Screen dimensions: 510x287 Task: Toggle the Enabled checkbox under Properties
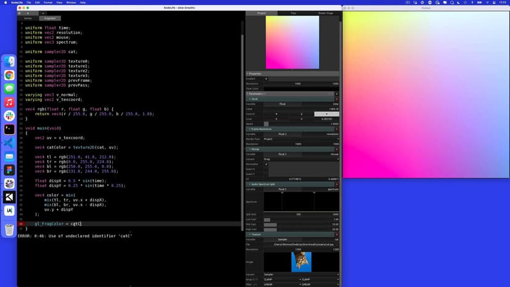pyautogui.click(x=266, y=79)
